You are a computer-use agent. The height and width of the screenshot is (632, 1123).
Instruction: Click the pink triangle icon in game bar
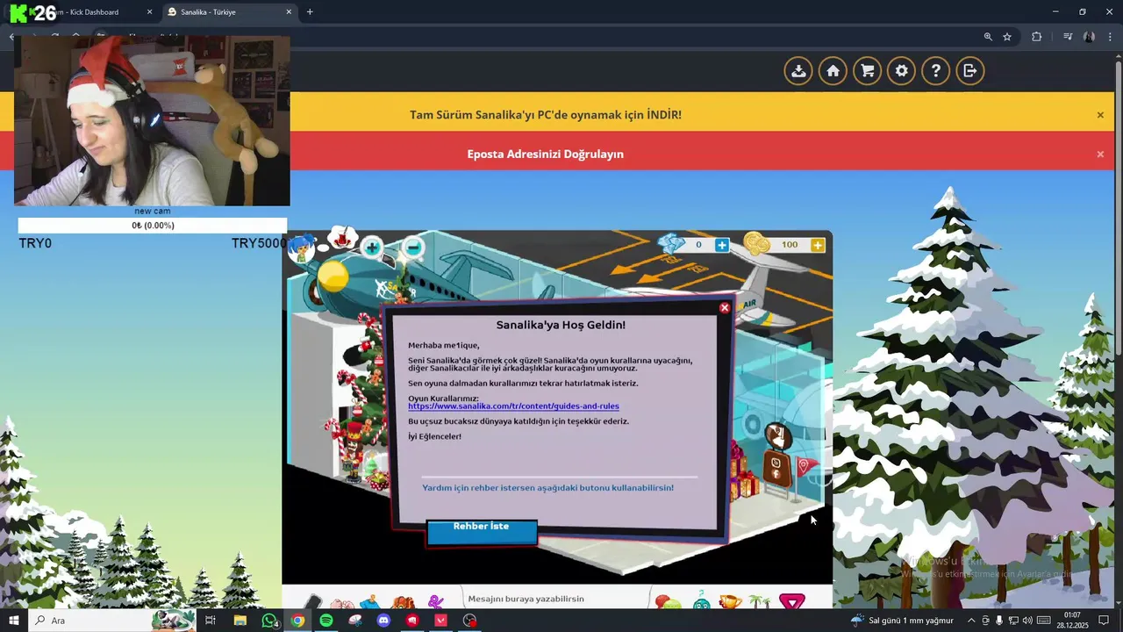point(792,601)
